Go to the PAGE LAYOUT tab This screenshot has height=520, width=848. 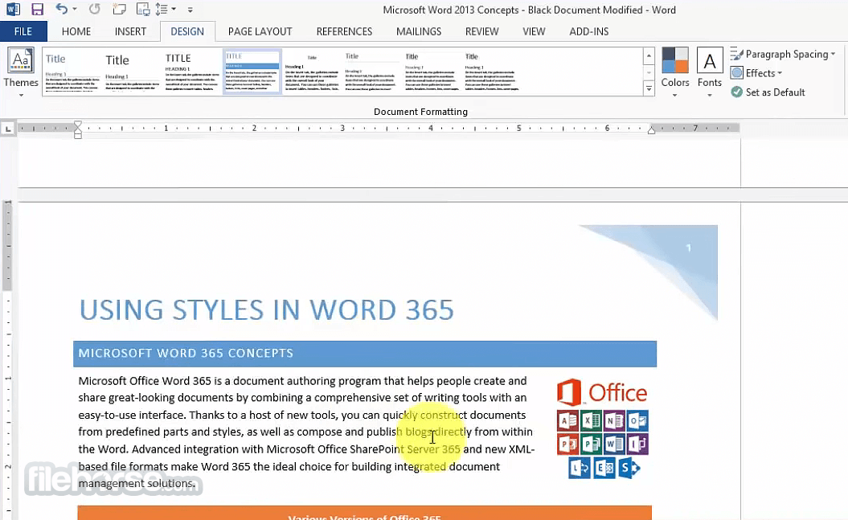coord(260,31)
